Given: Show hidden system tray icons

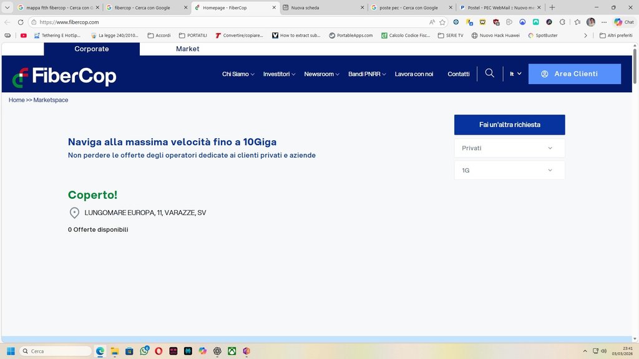Looking at the screenshot, I should 585,351.
